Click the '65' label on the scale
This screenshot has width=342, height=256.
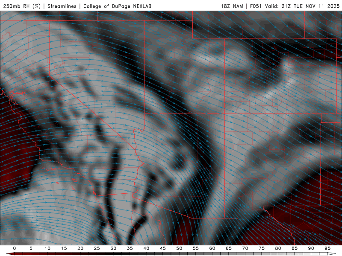[x=229, y=248]
